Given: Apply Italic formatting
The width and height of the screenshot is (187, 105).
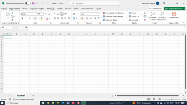Looking at the screenshot, I should (x=26, y=18).
